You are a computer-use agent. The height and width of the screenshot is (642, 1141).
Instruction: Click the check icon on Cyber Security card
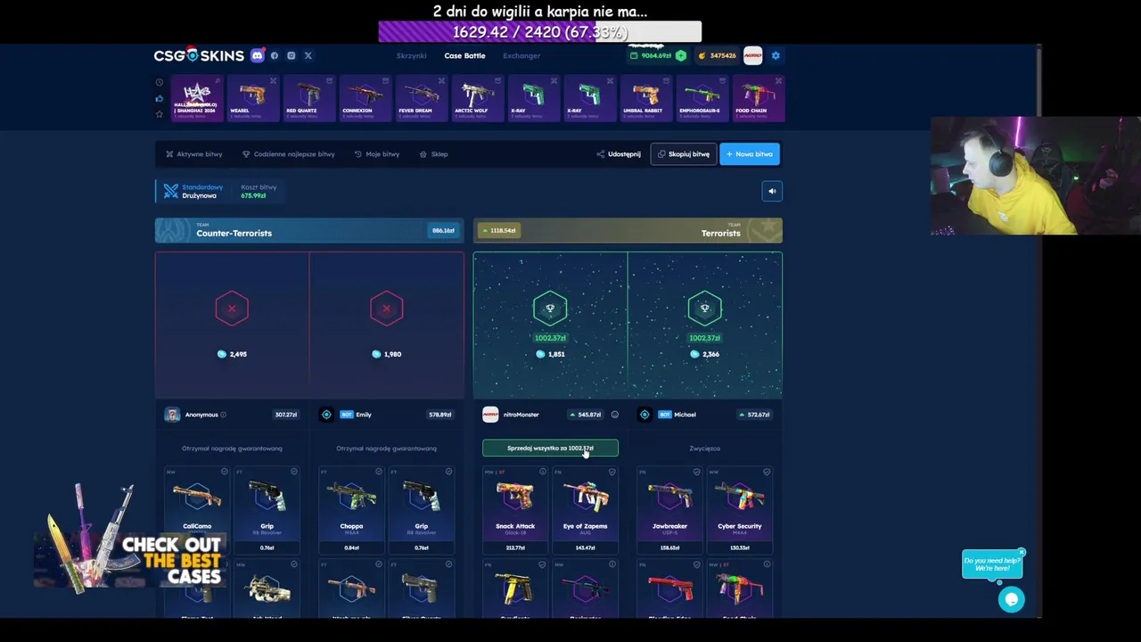pos(767,472)
